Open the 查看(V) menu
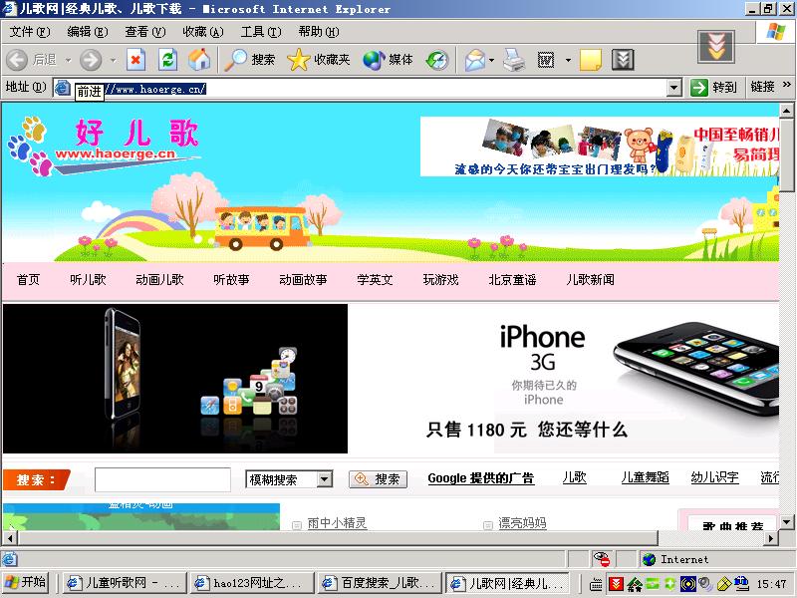This screenshot has height=598, width=797. click(145, 32)
